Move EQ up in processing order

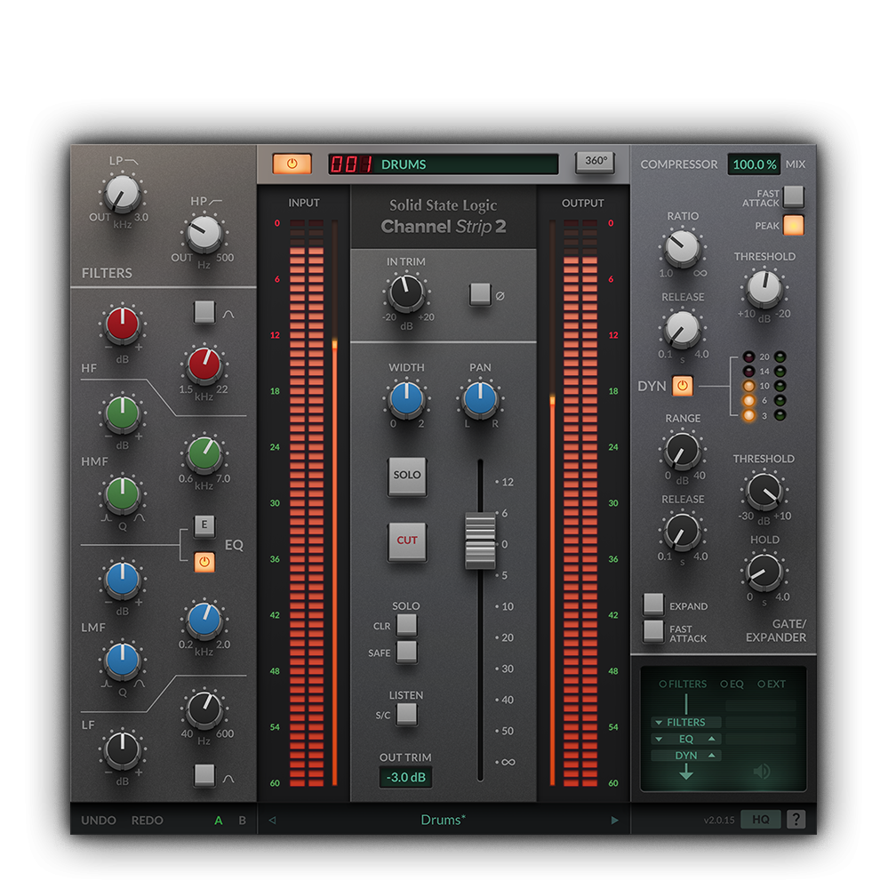click(x=712, y=738)
